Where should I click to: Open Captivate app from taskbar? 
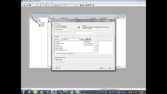click(66, 92)
